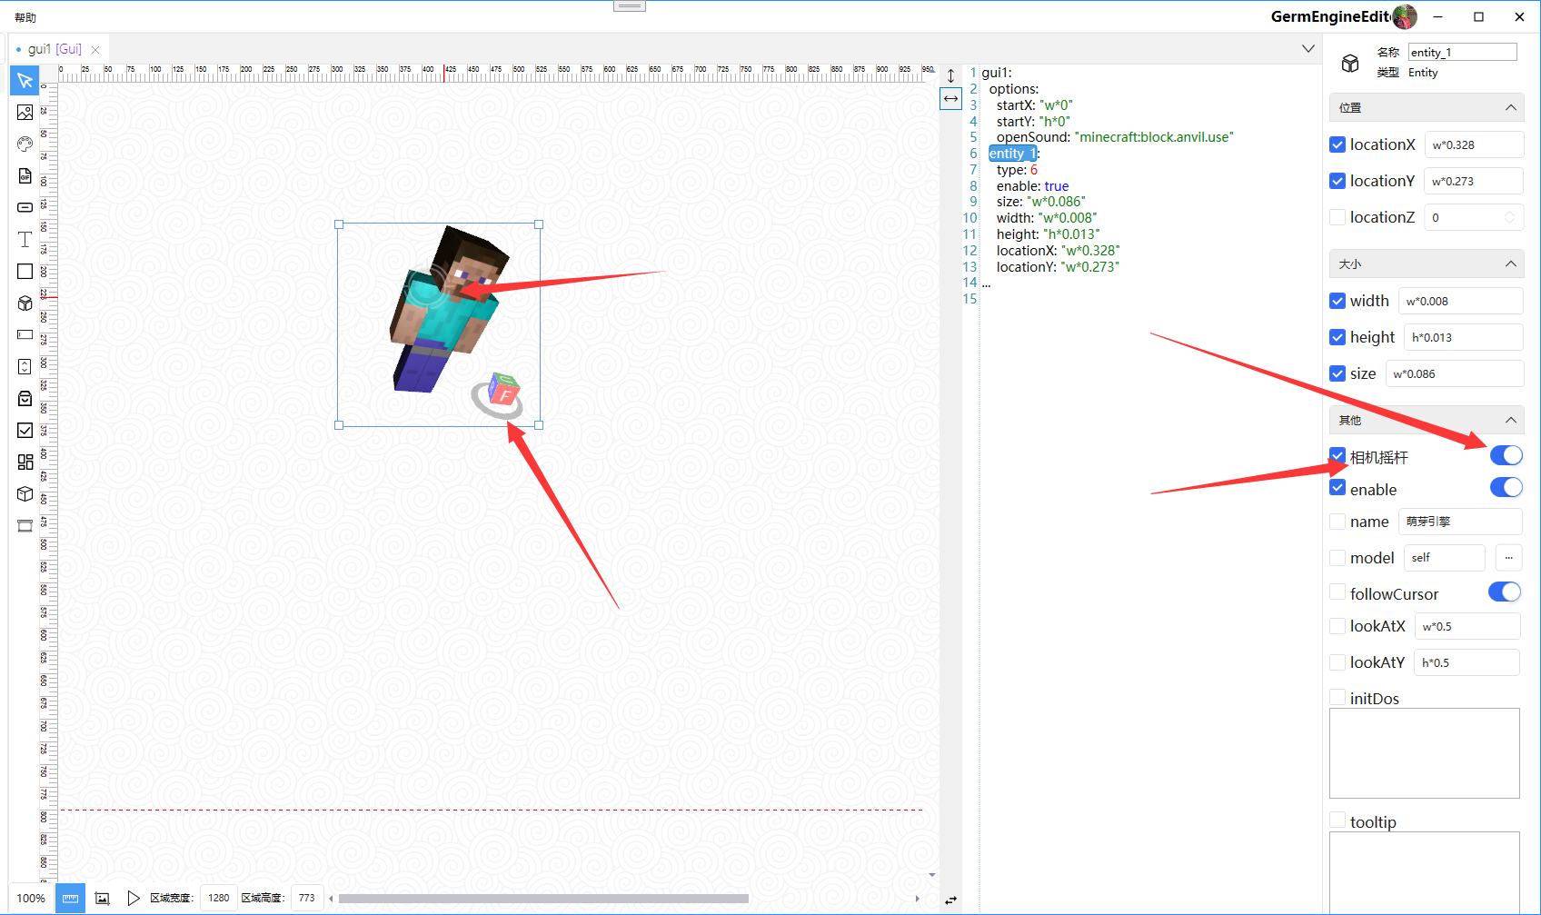Choose the color palette tool
The height and width of the screenshot is (915, 1541).
25,144
